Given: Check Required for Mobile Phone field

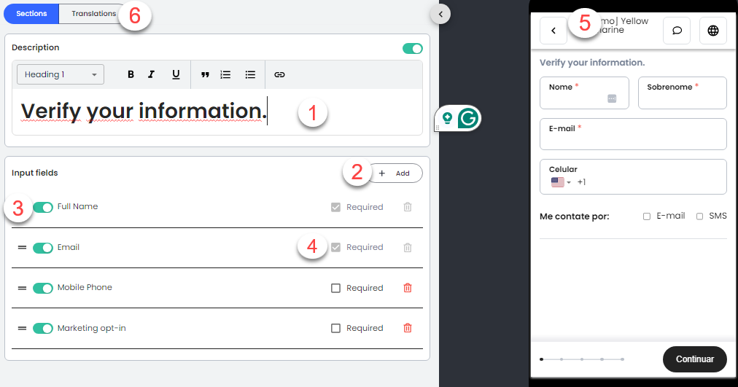Looking at the screenshot, I should point(335,288).
